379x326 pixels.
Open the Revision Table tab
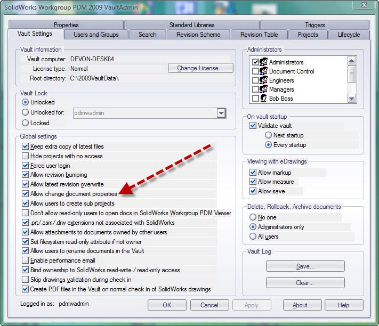click(259, 35)
